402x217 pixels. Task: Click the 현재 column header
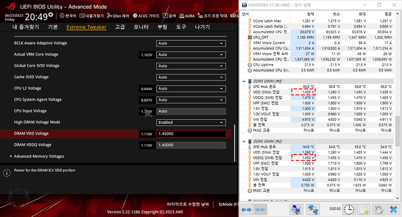303,14
